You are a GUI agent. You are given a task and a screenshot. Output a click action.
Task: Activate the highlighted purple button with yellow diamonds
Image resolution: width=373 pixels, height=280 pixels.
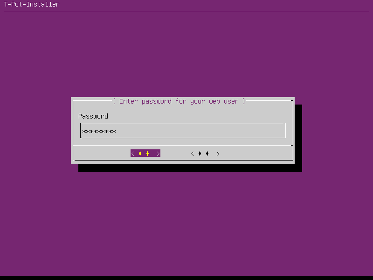click(145, 154)
